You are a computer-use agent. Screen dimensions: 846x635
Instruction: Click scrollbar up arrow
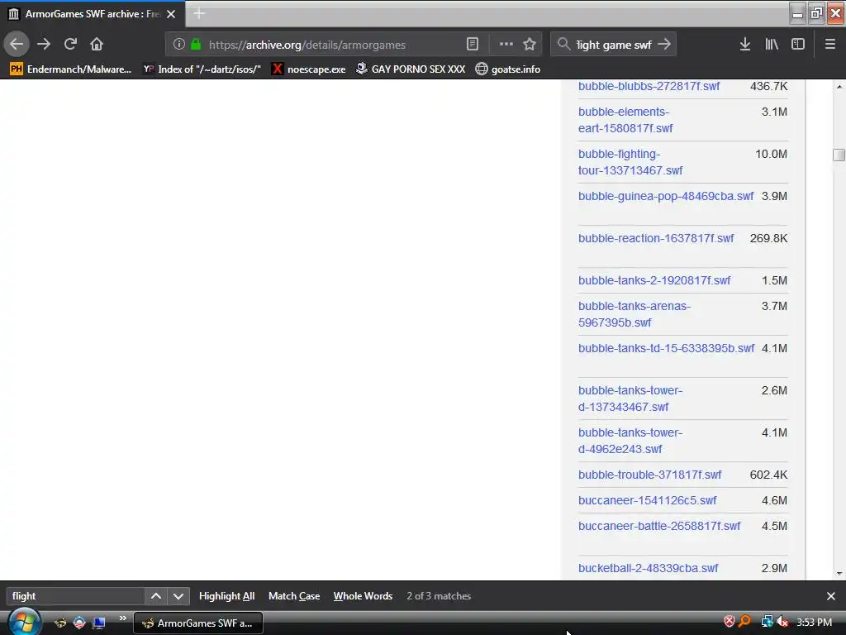pos(839,86)
